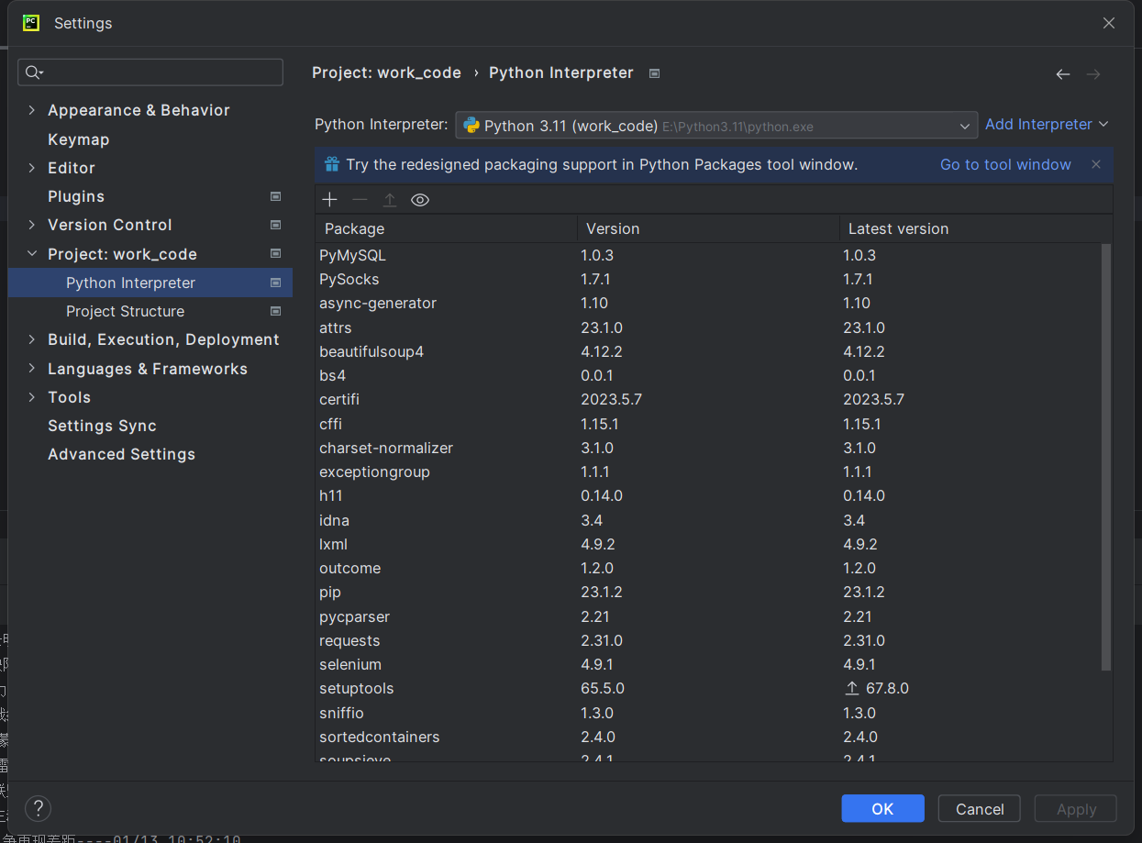
Task: Click the Cancel button
Action: (980, 808)
